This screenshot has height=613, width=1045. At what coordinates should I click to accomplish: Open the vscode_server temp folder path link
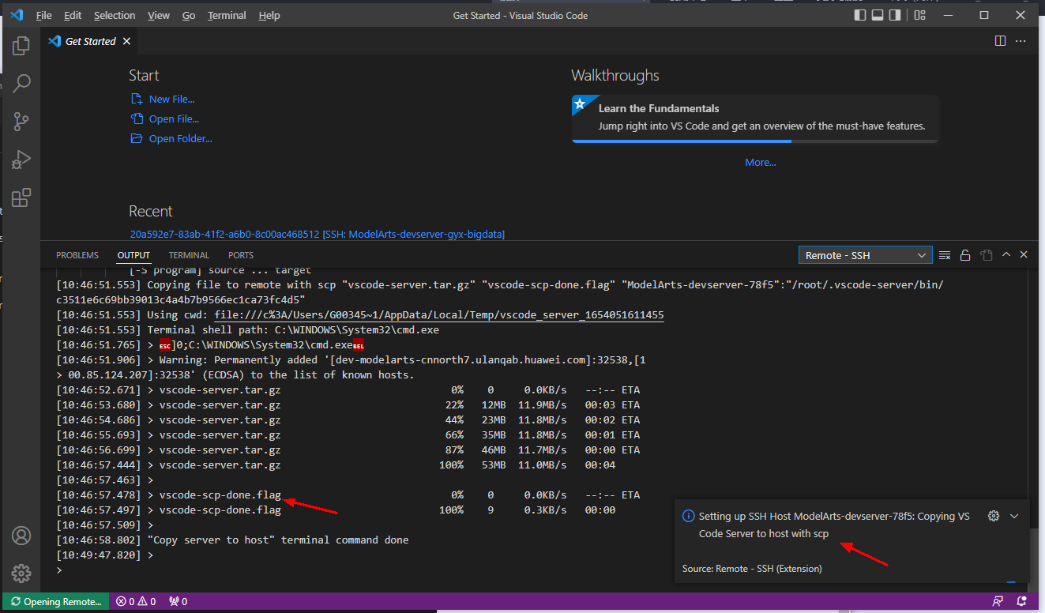439,314
